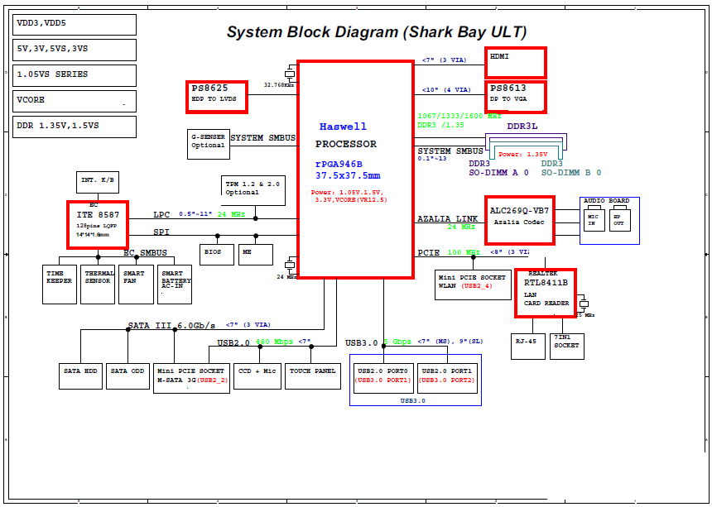Click SYSTEM SMBUS label beside G-SENSER
Screen dimensions: 712x507
tap(263, 138)
